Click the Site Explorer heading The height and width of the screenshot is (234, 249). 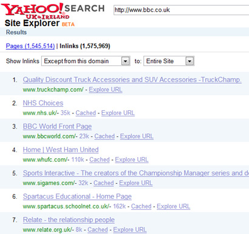coord(32,23)
